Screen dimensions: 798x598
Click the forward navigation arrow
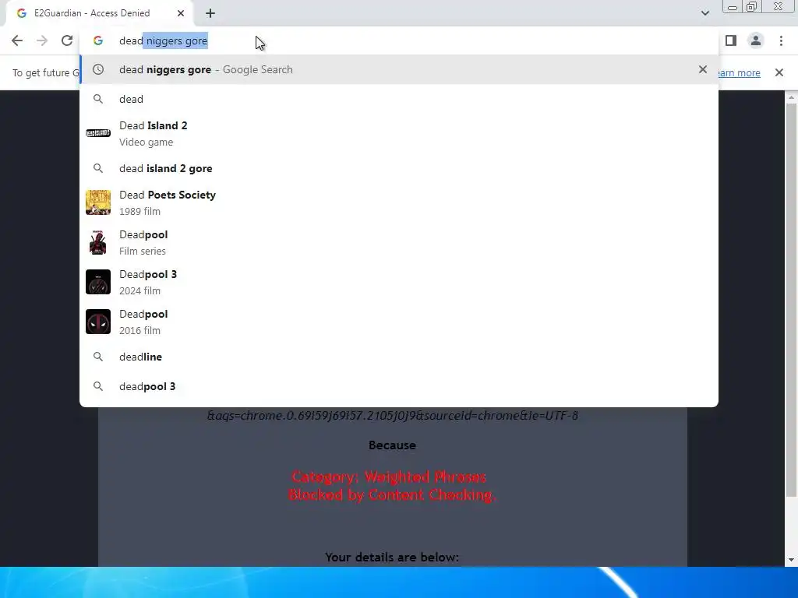point(42,40)
